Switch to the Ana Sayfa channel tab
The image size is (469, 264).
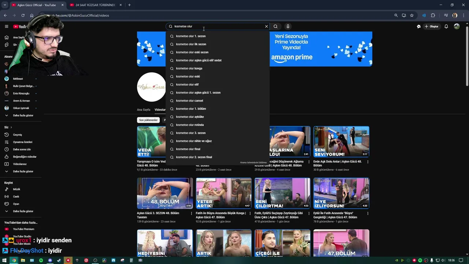tap(144, 110)
